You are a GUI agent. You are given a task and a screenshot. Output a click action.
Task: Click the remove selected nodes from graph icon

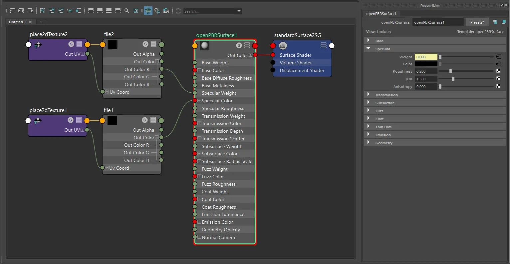tap(61, 11)
